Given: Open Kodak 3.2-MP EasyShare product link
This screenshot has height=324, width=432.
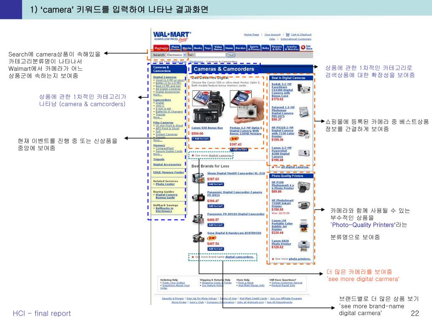Looking at the screenshot, I should pyautogui.click(x=282, y=90).
